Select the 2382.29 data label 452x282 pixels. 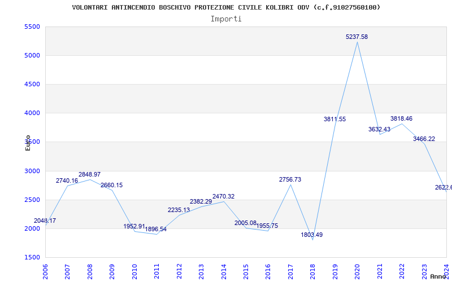click(201, 201)
